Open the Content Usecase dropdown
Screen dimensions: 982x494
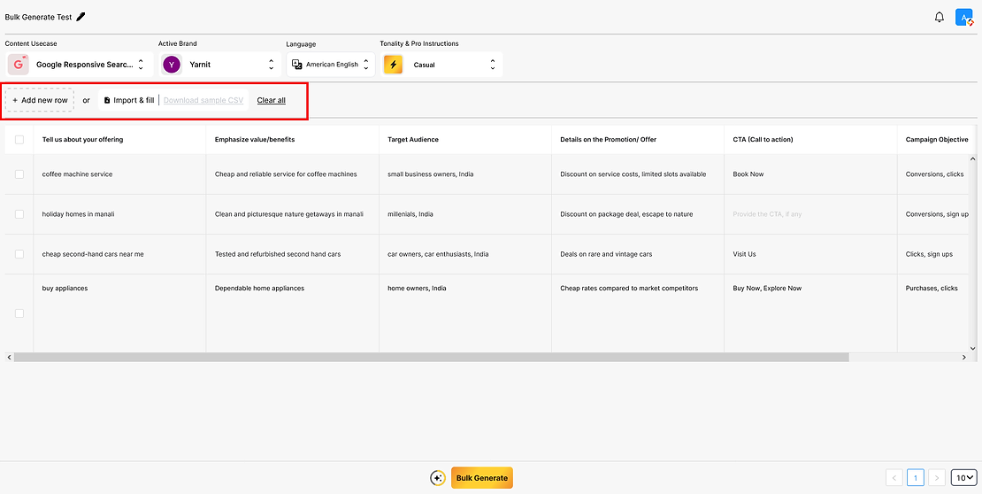79,65
